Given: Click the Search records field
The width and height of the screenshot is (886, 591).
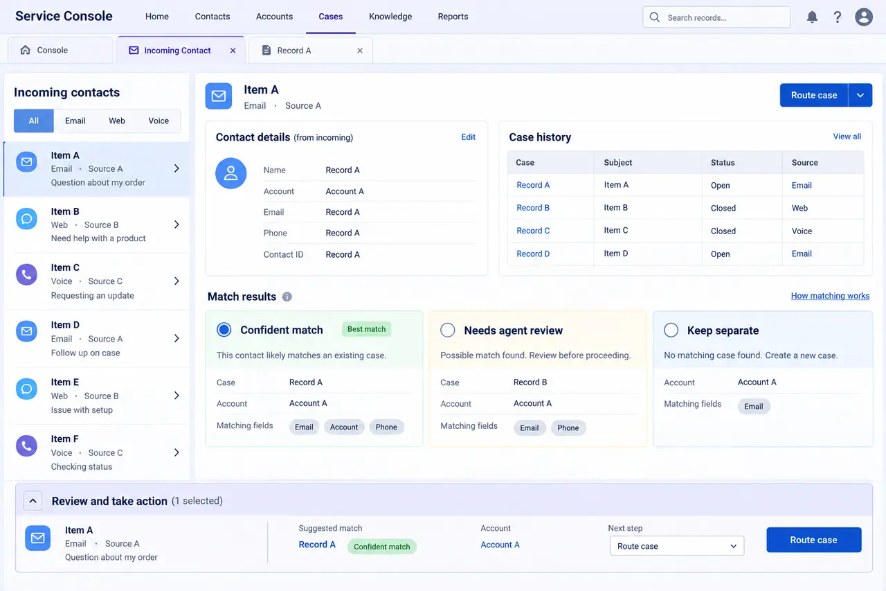Looking at the screenshot, I should [x=716, y=17].
